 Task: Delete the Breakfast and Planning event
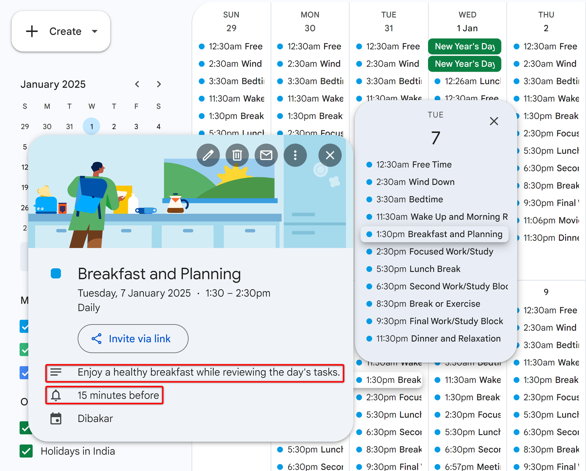(x=237, y=155)
